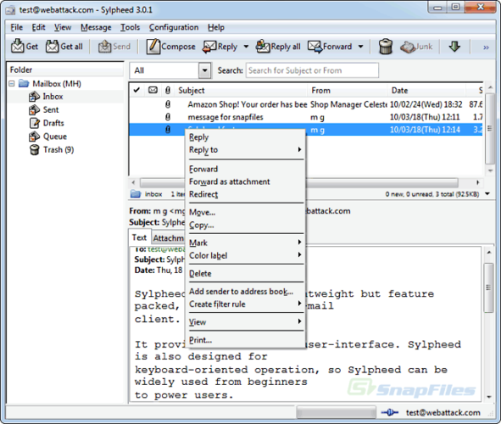Open the Message menu

(96, 27)
